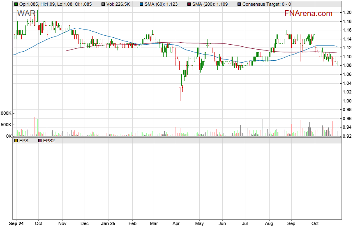Select the 'Jan 25' date axis label
This screenshot has width=353, height=232.
[x=108, y=224]
